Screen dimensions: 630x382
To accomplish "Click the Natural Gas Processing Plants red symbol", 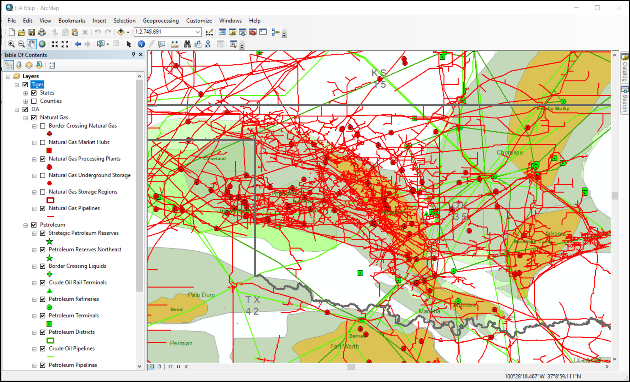I will point(49,167).
